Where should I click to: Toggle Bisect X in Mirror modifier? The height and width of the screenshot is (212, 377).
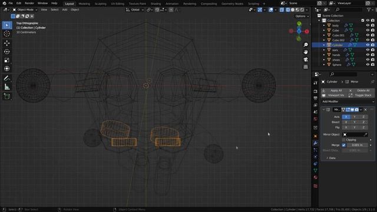coord(346,122)
